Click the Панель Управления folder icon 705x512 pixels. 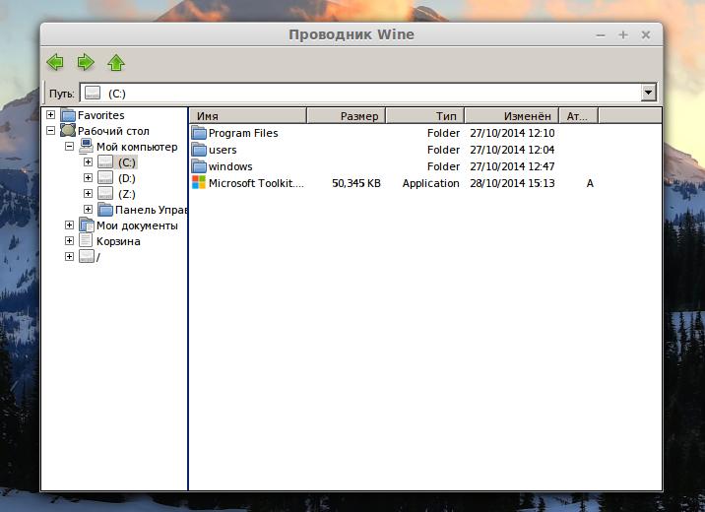(x=105, y=209)
